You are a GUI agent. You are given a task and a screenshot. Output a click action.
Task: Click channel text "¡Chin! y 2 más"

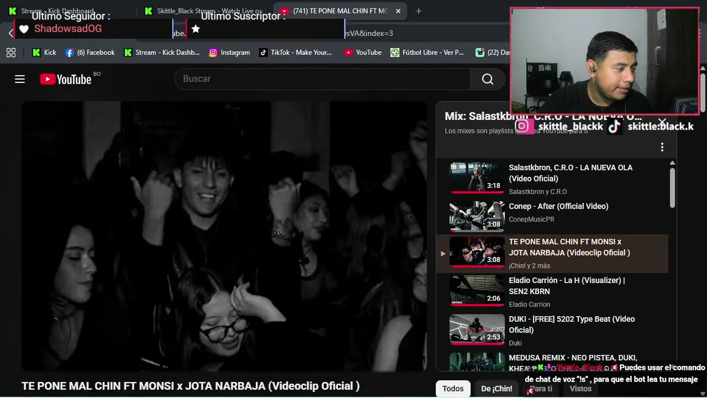[x=529, y=266]
